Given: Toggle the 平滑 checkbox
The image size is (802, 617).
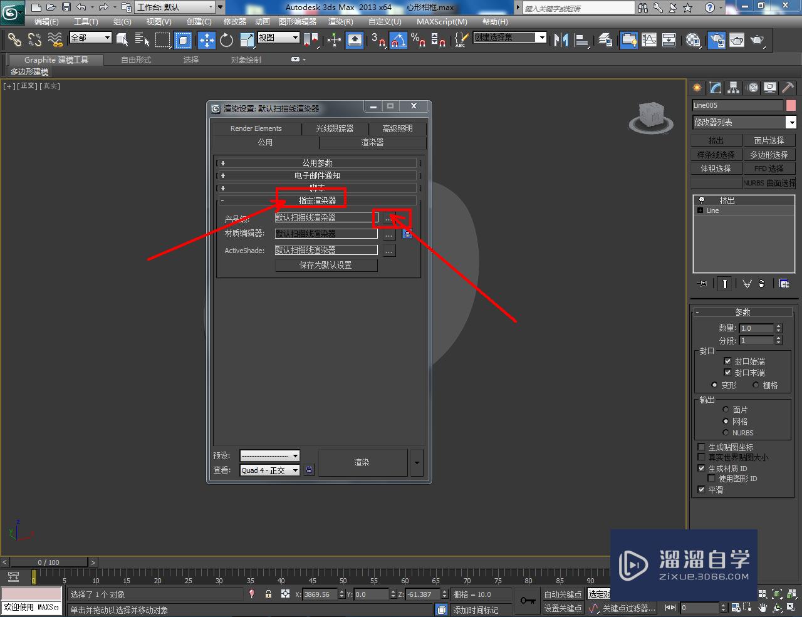Looking at the screenshot, I should coord(701,490).
